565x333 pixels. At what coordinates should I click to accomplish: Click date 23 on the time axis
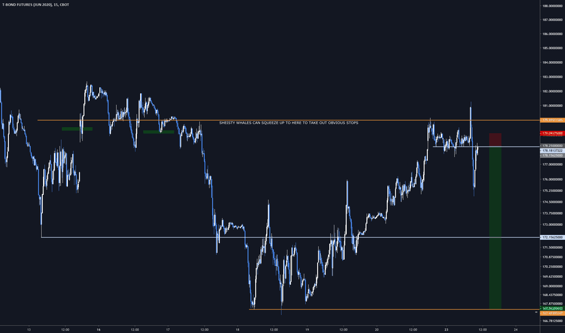click(446, 329)
